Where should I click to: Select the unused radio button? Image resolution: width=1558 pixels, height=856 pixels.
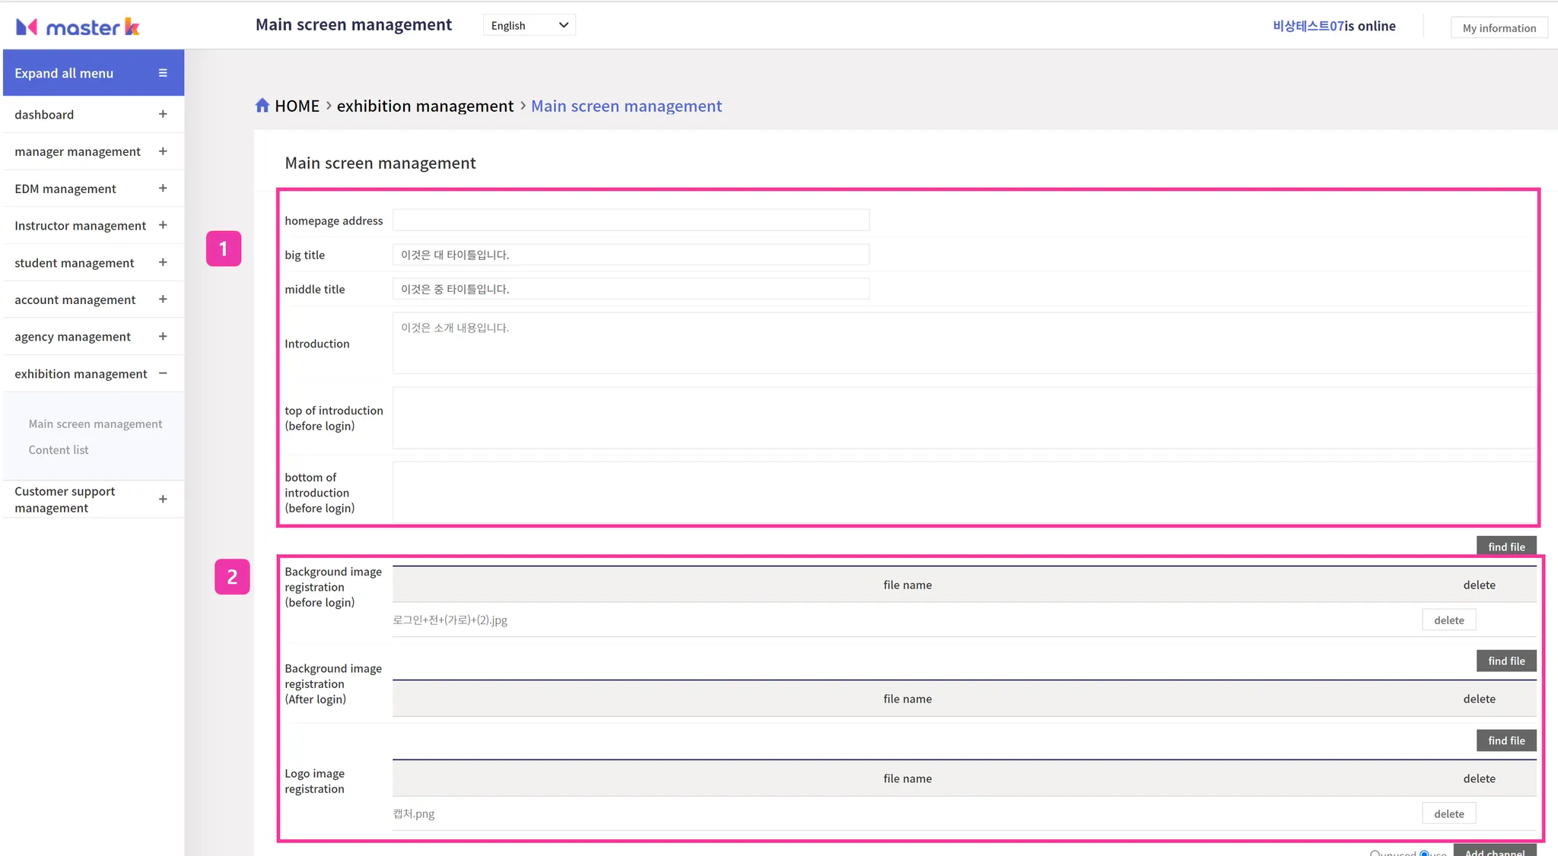click(x=1375, y=854)
